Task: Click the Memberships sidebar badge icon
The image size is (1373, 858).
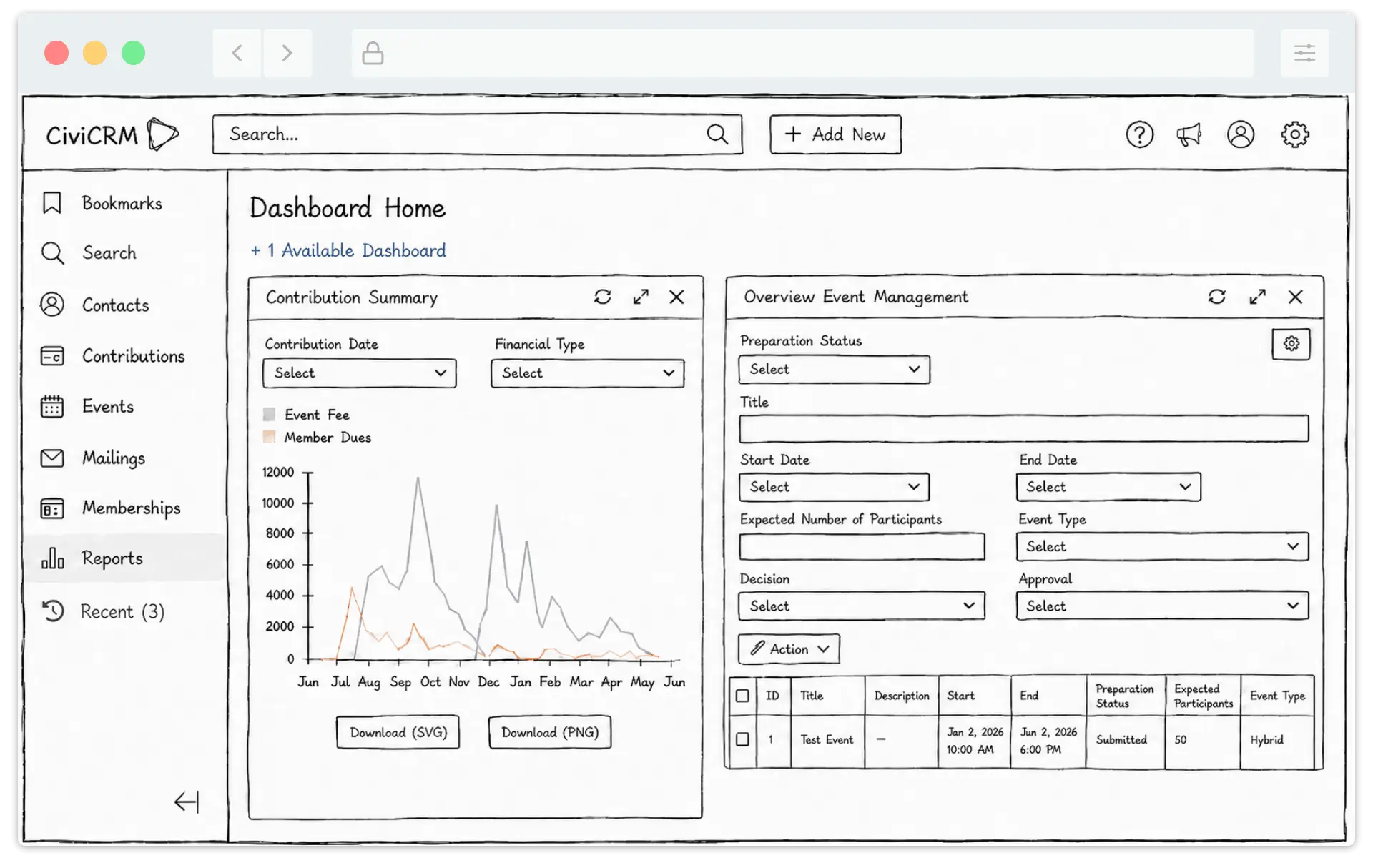Action: [x=52, y=508]
